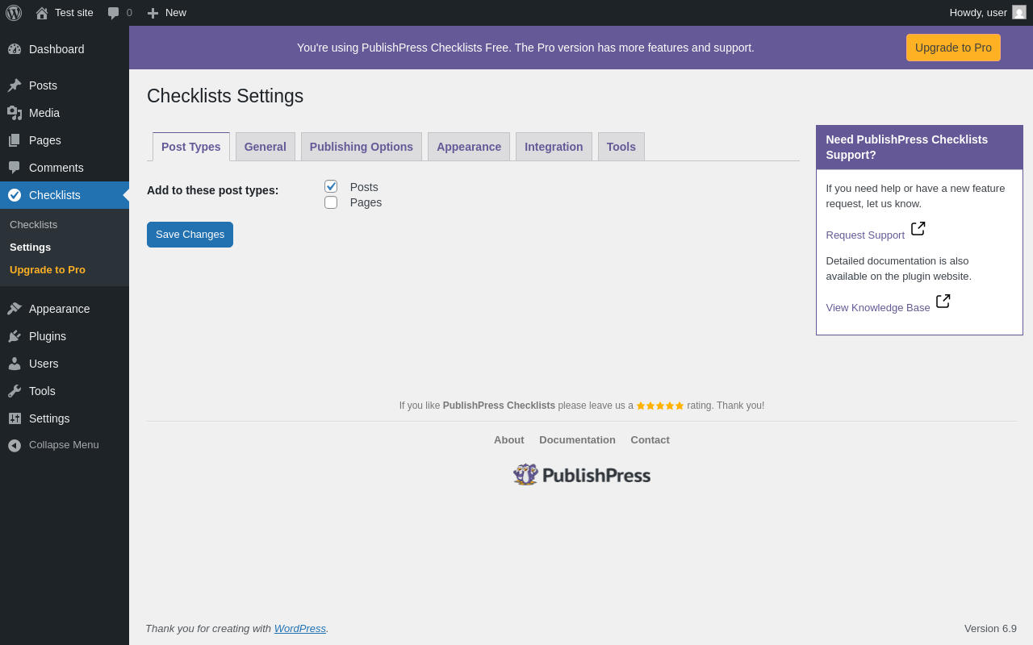Screen dimensions: 1033x645
Task: Click the Posts checkbox label text
Action: click(x=364, y=187)
